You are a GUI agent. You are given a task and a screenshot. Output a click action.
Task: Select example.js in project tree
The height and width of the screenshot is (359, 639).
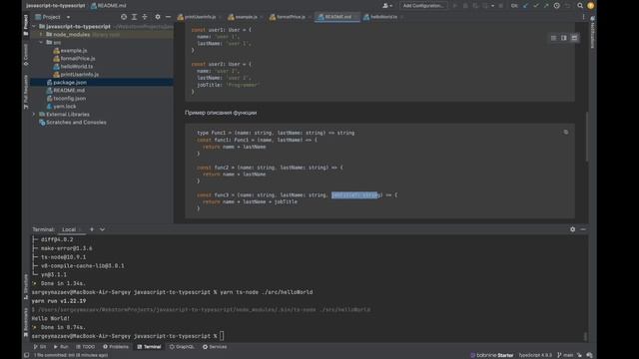click(70, 51)
